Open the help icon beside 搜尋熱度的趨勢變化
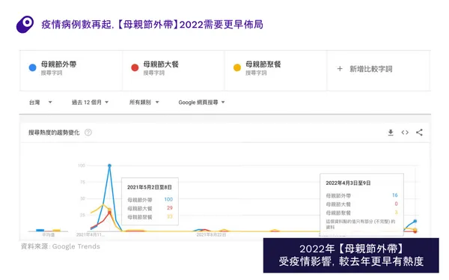 88,133
